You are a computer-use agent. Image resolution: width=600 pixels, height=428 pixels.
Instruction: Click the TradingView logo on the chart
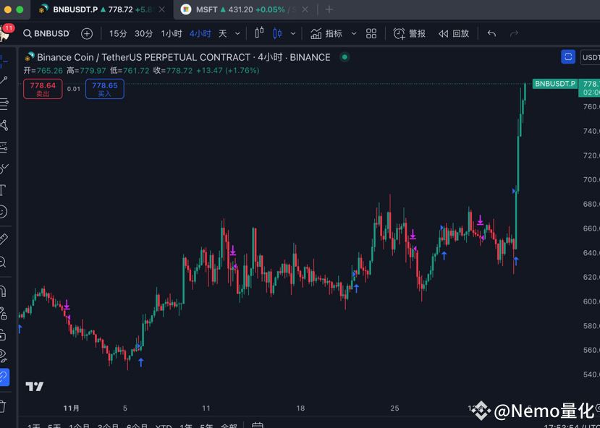[x=35, y=386]
